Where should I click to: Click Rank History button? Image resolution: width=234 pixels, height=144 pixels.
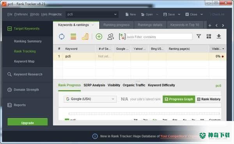209,99
